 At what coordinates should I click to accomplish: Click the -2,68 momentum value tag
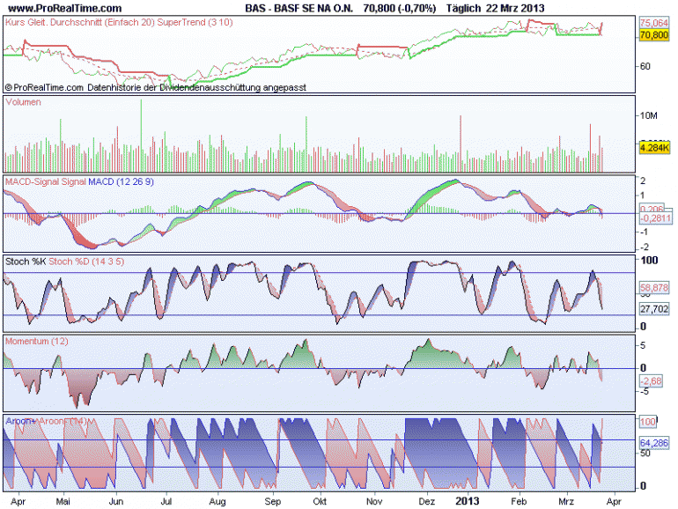point(652,381)
